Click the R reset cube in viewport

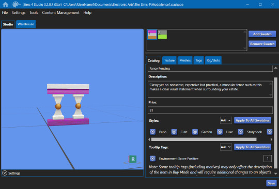pos(133,159)
